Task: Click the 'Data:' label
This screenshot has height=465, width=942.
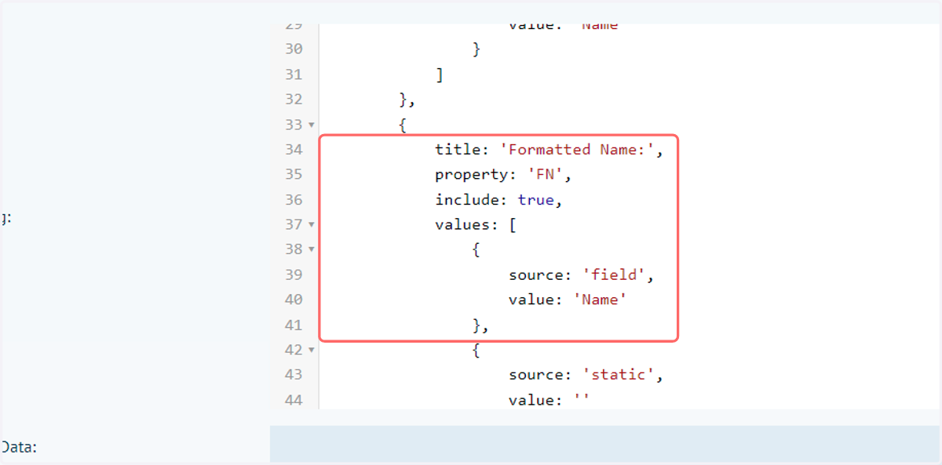Action: pos(19,447)
